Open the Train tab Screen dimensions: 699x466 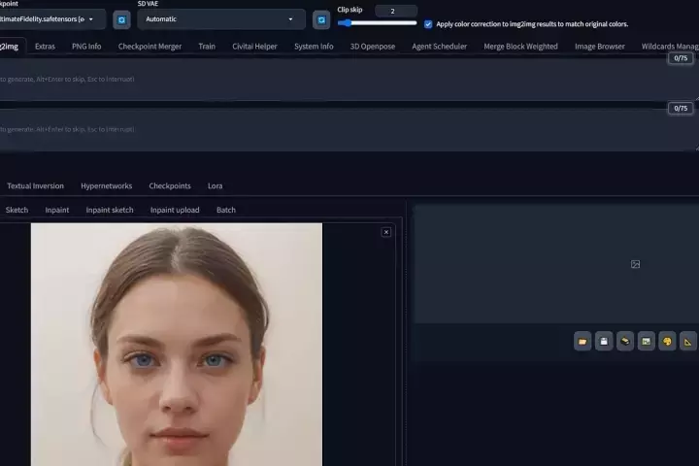(x=207, y=47)
